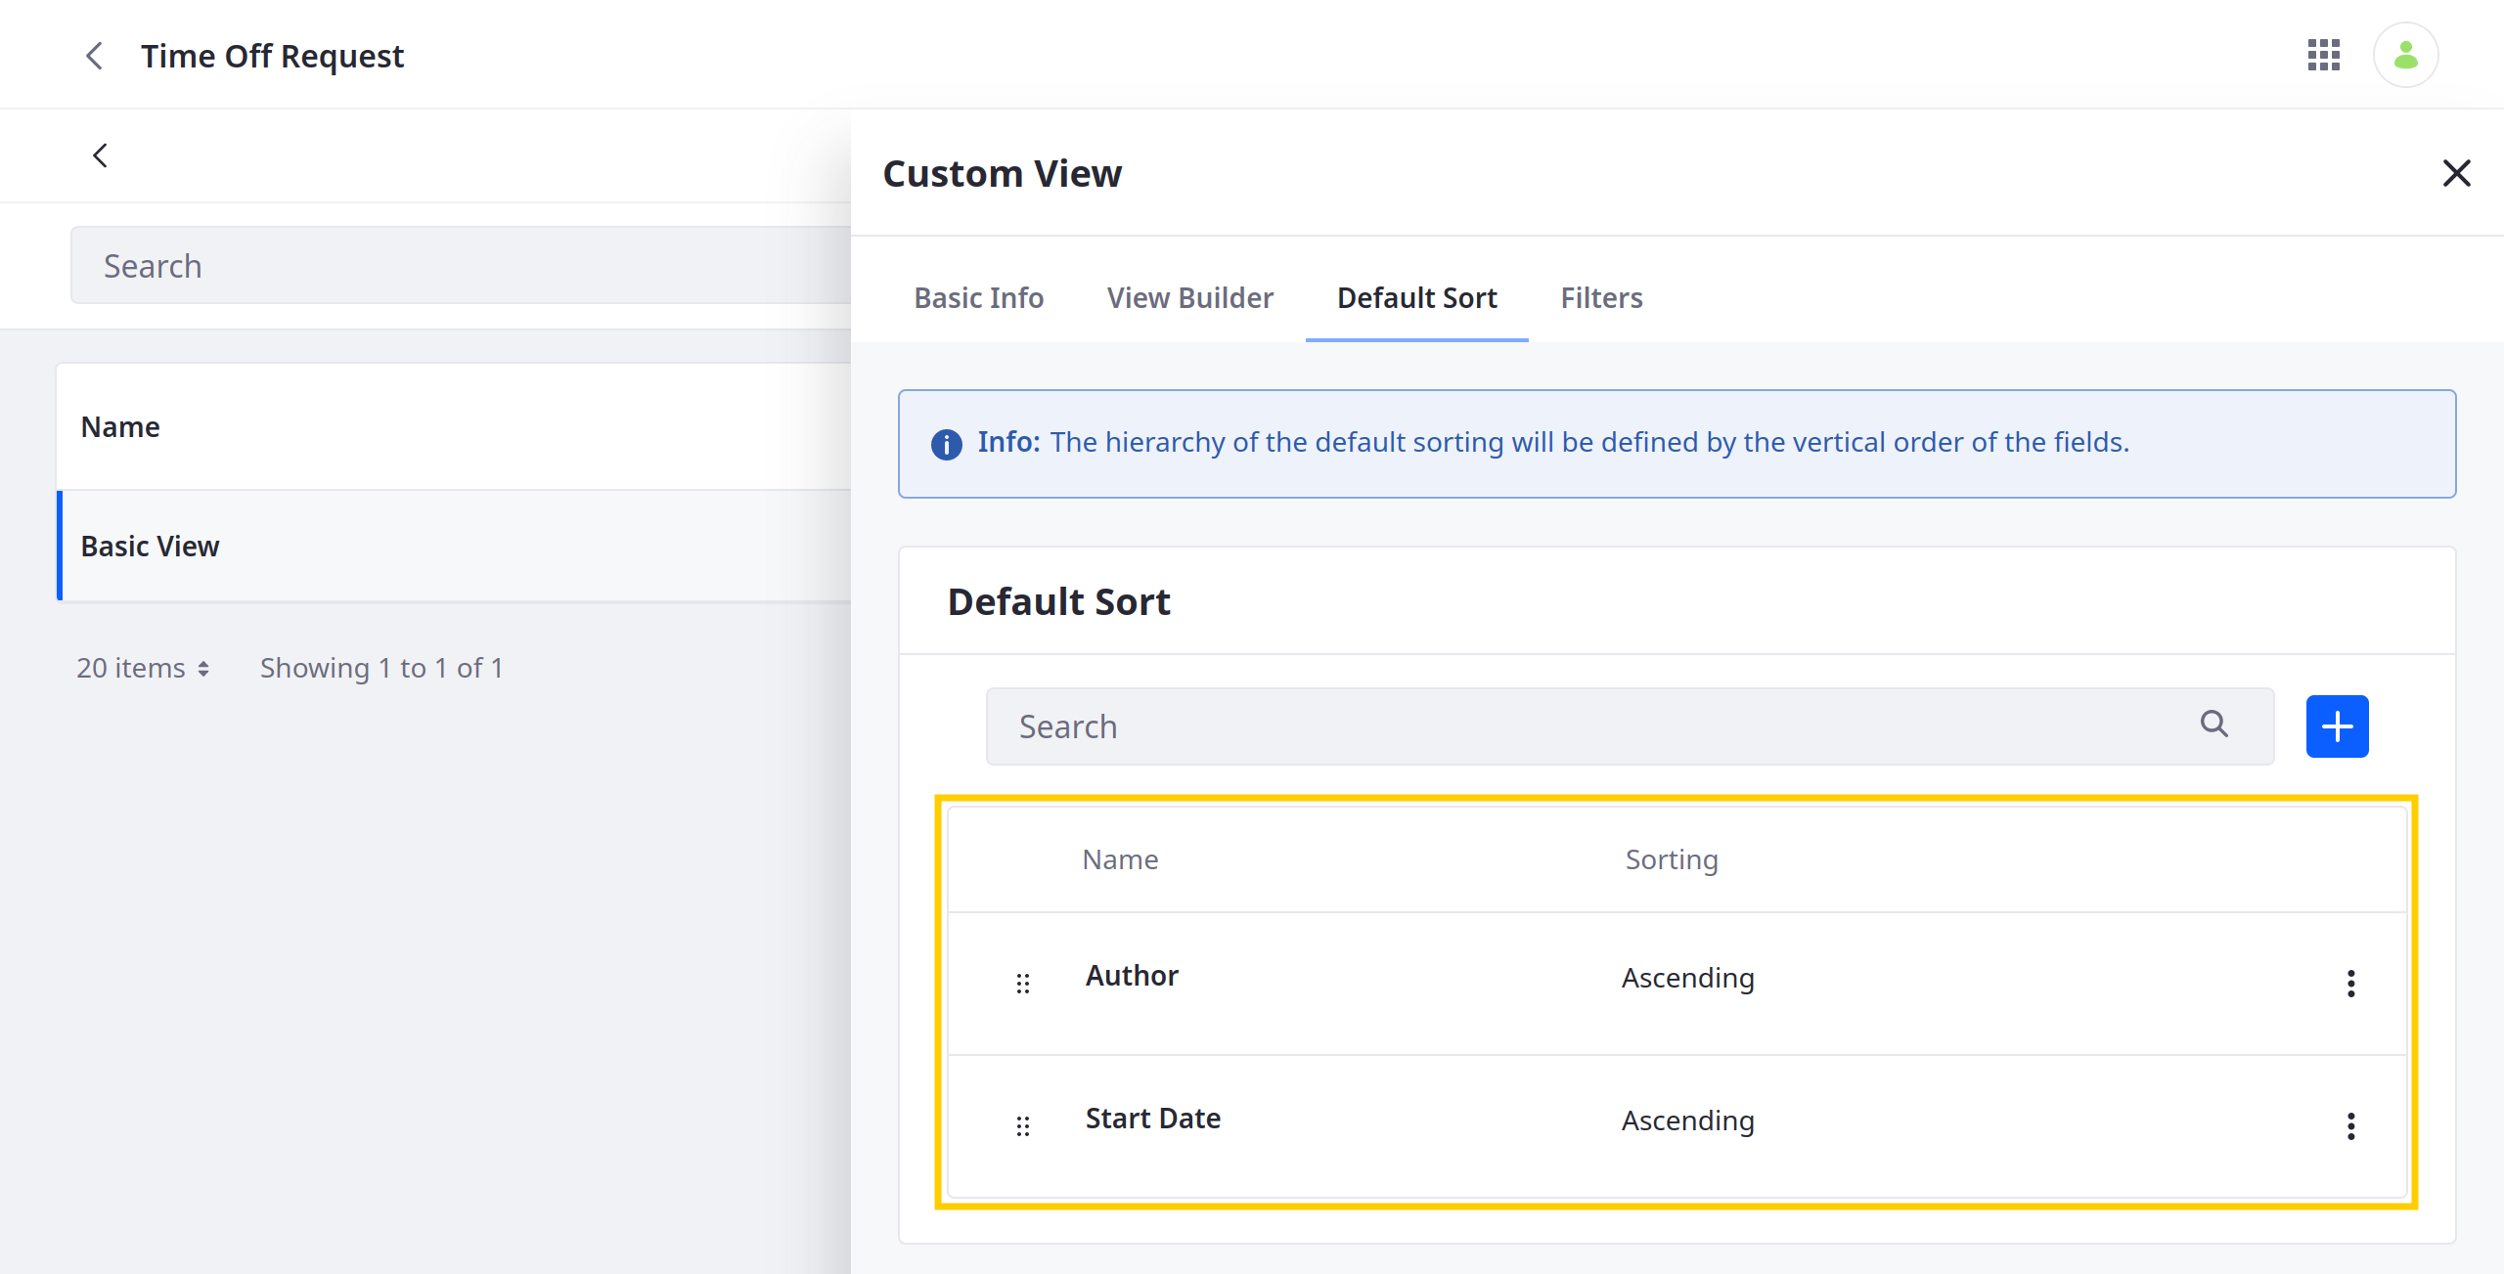Grab the drag handle for Start Date row
This screenshot has width=2504, height=1274.
[x=1023, y=1126]
